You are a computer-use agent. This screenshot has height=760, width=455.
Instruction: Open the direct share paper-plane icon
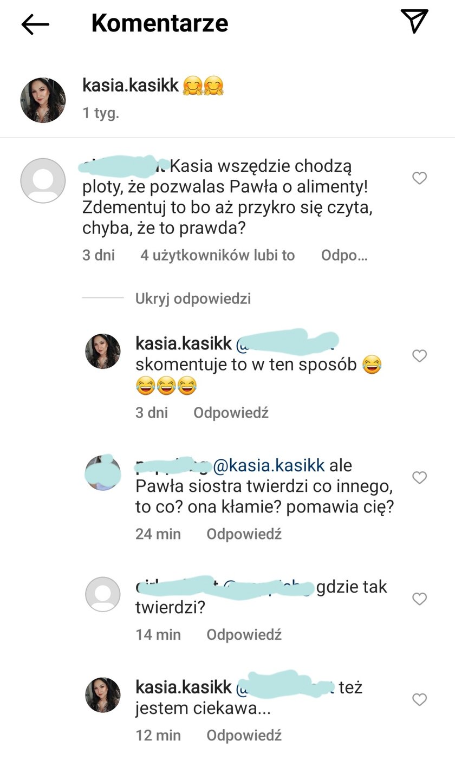[x=414, y=21]
